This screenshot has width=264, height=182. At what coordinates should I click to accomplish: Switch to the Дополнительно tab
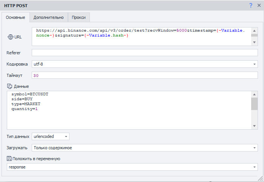[x=48, y=17]
